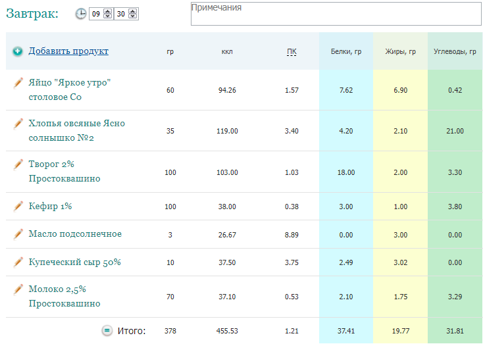The image size is (483, 344).
Task: Open product Молоко 2,5% Простоквашино
Action: pos(64,296)
